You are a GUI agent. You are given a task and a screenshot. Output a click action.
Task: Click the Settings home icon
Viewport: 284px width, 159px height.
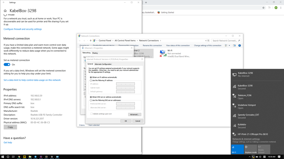coord(5,11)
